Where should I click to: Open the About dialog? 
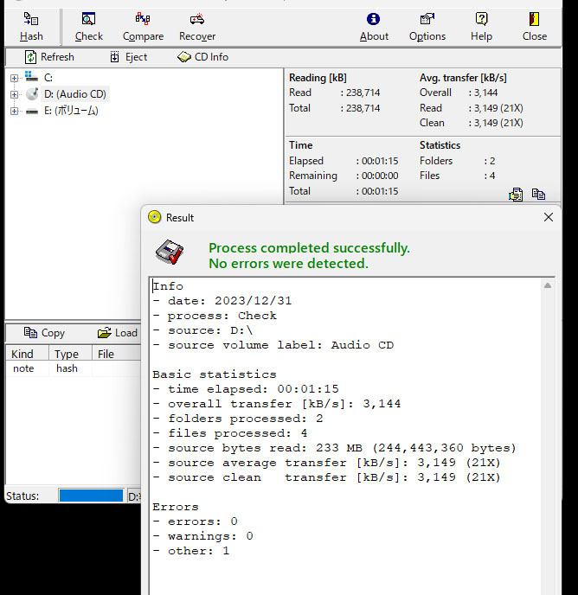(x=374, y=26)
